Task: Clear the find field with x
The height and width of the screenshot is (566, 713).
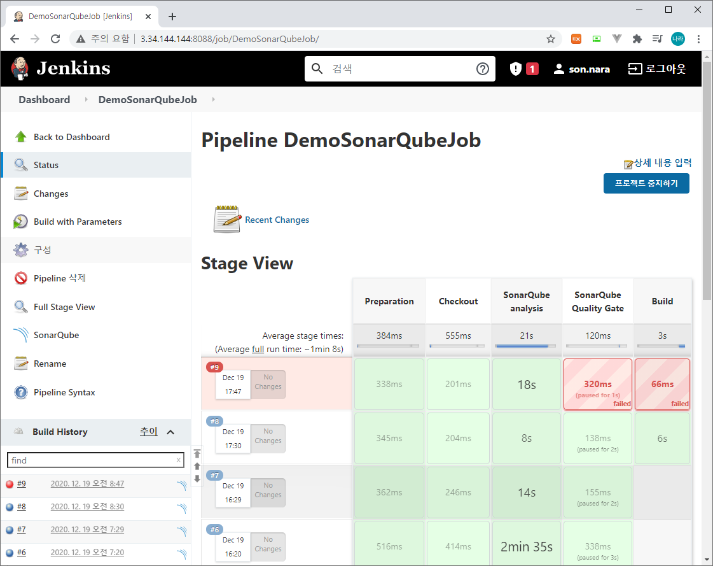Action: (178, 460)
